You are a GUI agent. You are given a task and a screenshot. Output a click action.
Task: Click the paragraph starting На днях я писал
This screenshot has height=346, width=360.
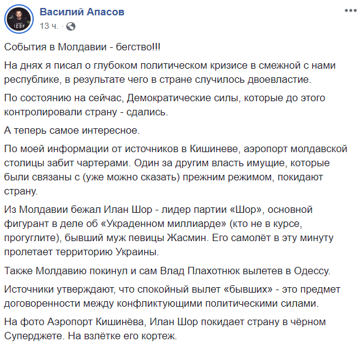[170, 72]
